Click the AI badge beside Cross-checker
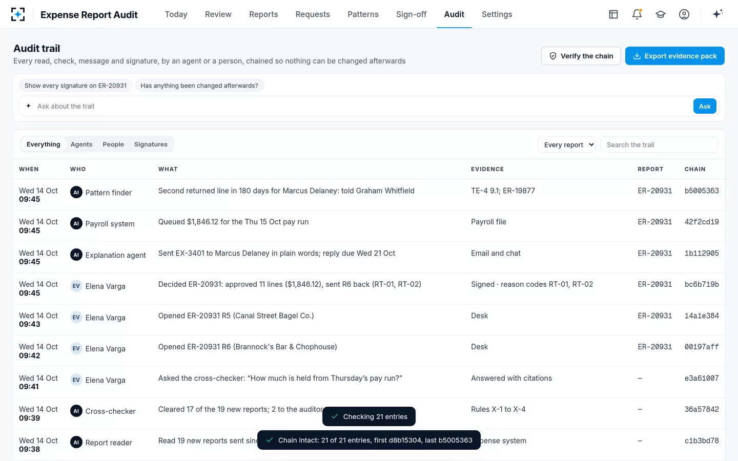 pos(76,411)
